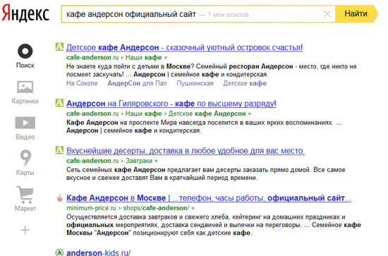Switch to Видео label in sidebar
This screenshot has height=256, width=388.
tap(25, 137)
